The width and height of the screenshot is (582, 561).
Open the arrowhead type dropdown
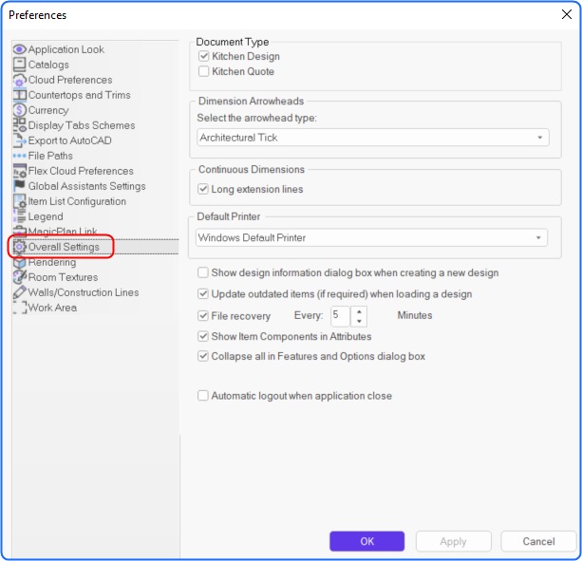coord(373,138)
